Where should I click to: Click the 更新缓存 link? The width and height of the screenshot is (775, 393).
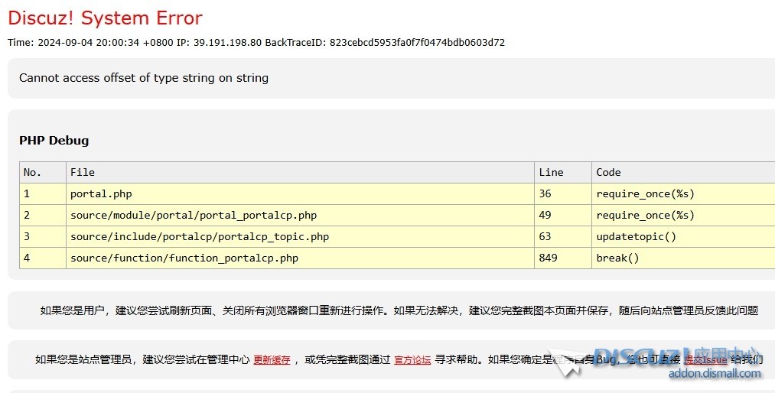click(x=272, y=360)
